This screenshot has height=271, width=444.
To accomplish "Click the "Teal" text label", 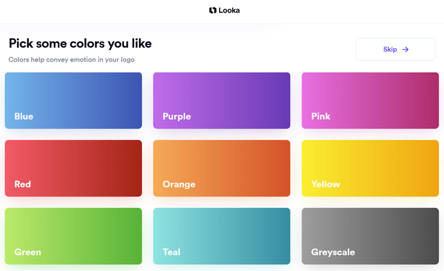I will coord(171,252).
